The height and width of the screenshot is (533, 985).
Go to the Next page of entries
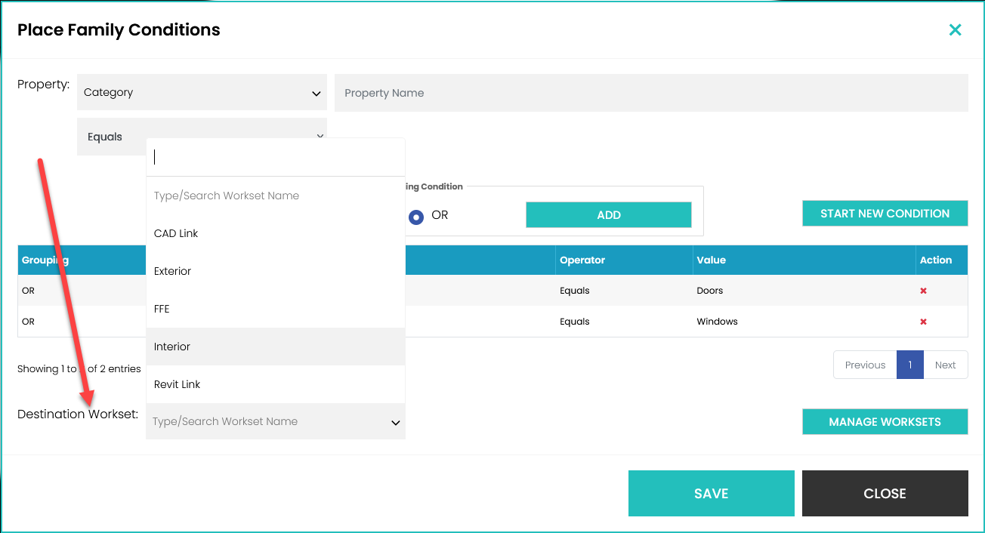point(945,365)
